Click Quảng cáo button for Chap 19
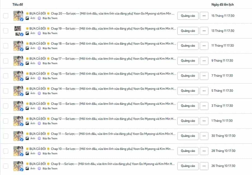The height and width of the screenshot is (175, 252). pos(188,31)
